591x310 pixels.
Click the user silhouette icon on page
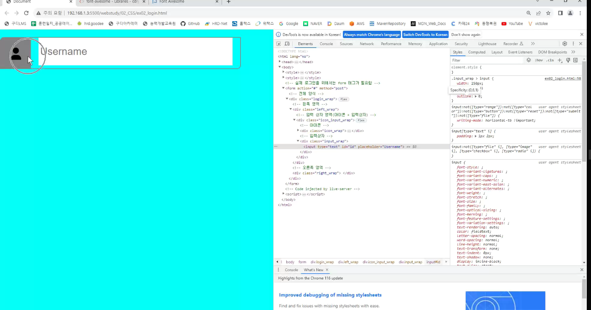(x=16, y=54)
